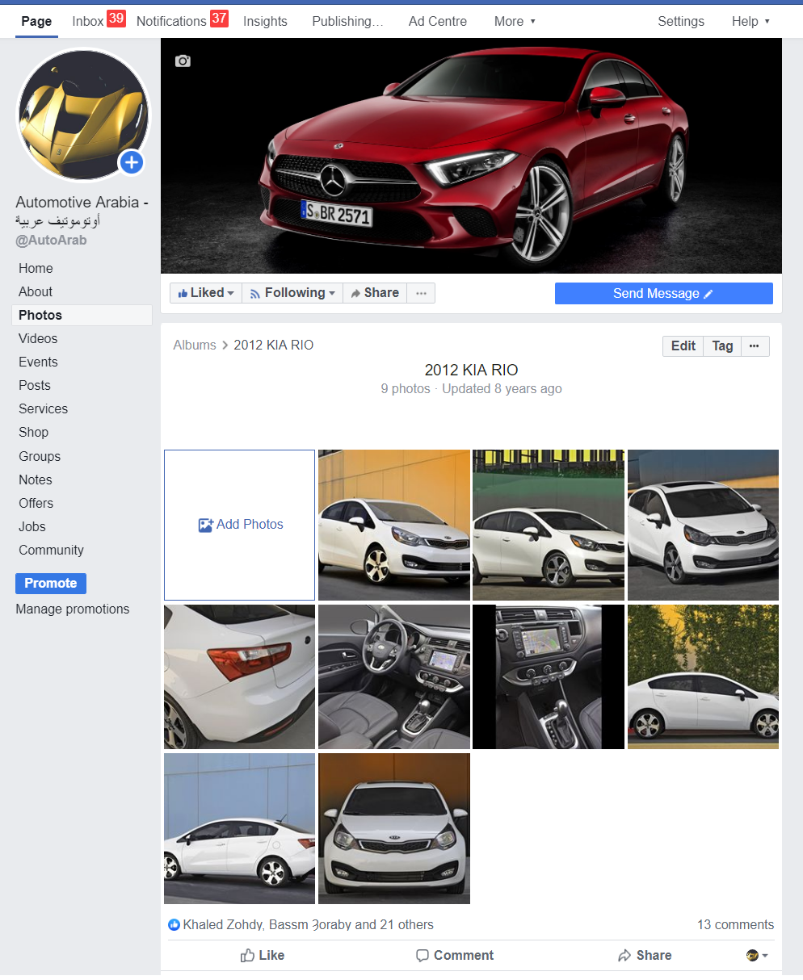Image resolution: width=803 pixels, height=980 pixels.
Task: Click the Share button below the album
Action: point(645,955)
